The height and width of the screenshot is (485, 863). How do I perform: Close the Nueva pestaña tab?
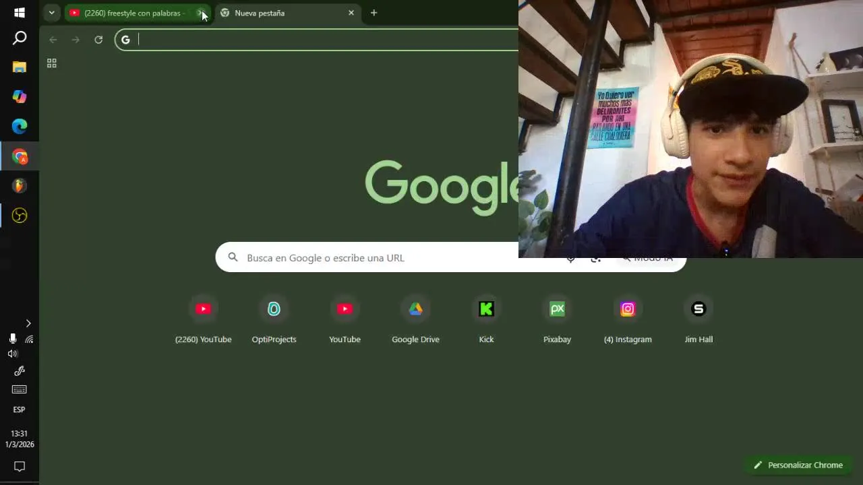click(351, 13)
